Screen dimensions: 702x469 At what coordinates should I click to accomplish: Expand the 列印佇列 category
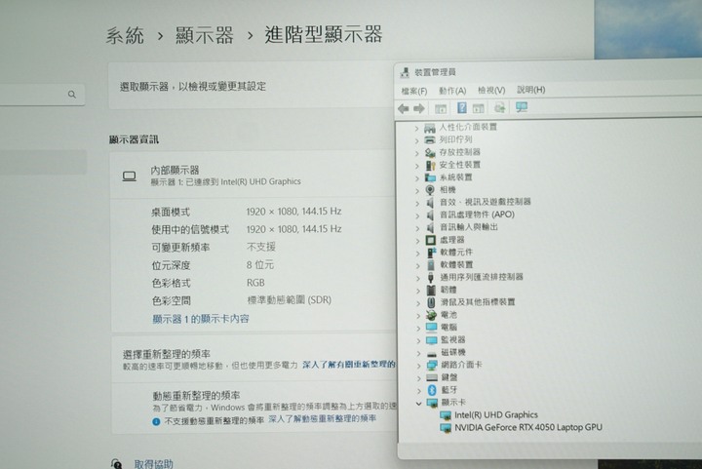pyautogui.click(x=417, y=141)
